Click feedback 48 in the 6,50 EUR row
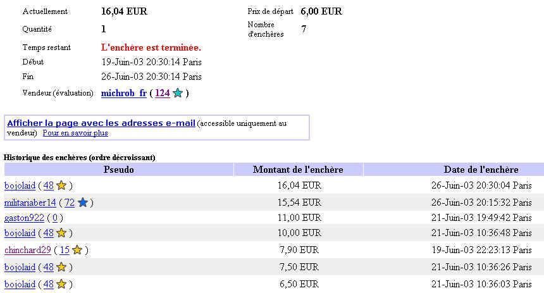This screenshot has height=293, width=544. pyautogui.click(x=49, y=284)
